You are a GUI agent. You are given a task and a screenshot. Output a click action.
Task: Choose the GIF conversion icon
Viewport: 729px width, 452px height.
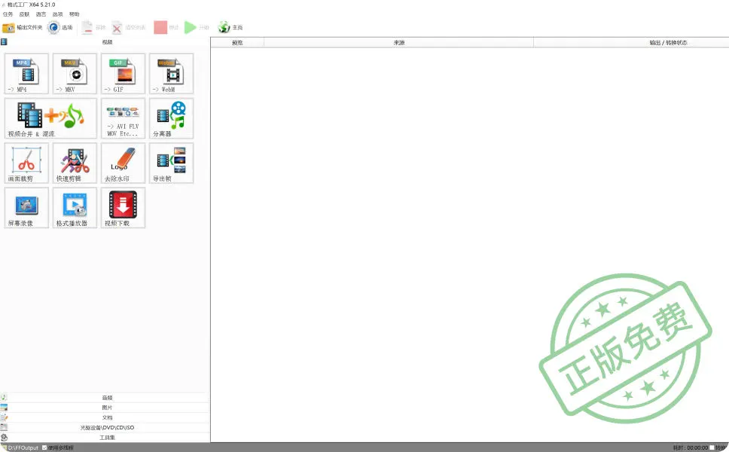(123, 73)
